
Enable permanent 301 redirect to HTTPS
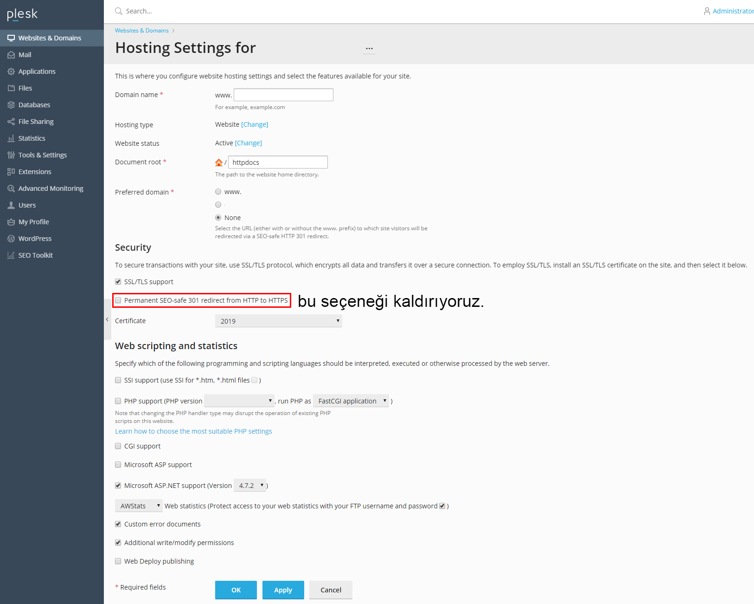[118, 300]
